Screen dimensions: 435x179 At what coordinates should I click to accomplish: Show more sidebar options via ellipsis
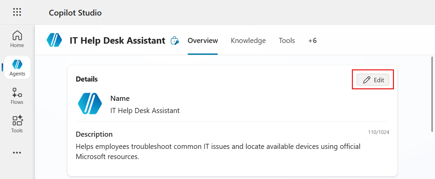(17, 153)
